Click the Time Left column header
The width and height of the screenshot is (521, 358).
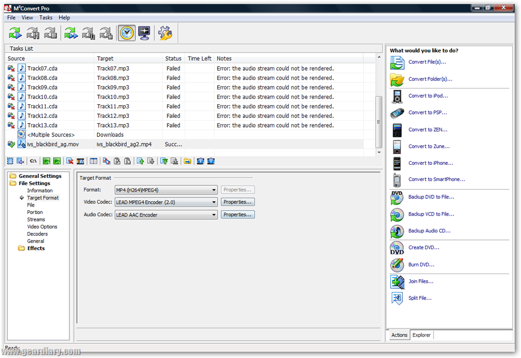pos(199,59)
